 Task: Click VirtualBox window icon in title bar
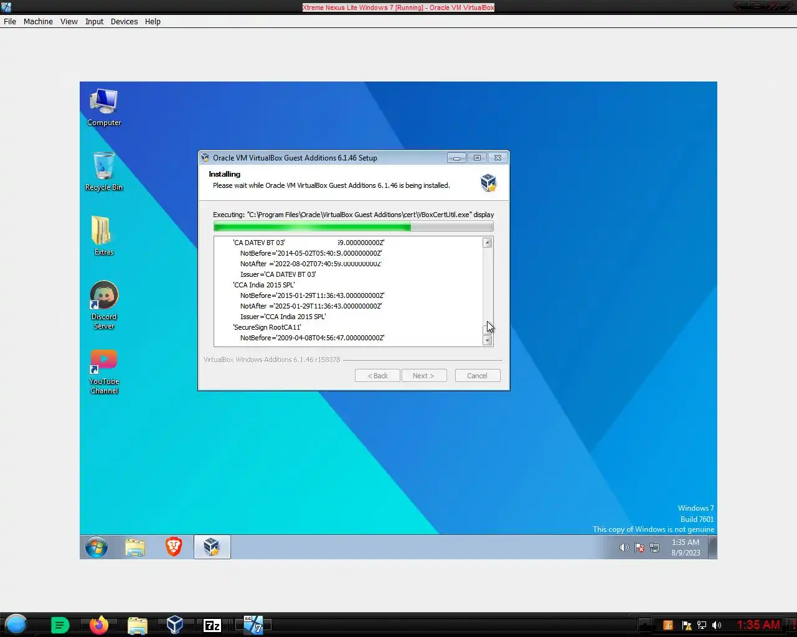[x=6, y=7]
